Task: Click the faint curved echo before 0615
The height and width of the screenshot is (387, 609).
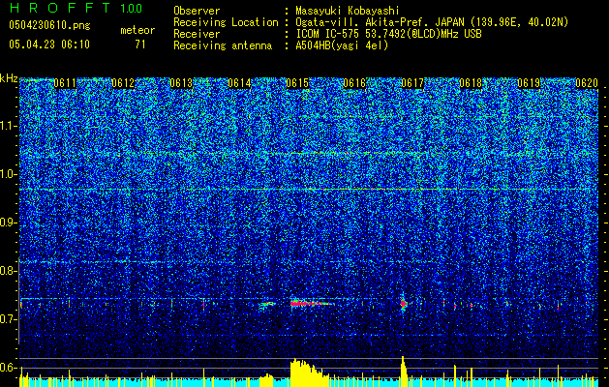Action: coord(267,305)
